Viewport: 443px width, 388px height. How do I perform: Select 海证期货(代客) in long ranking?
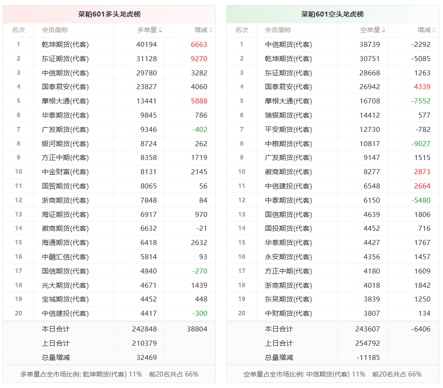pyautogui.click(x=65, y=215)
